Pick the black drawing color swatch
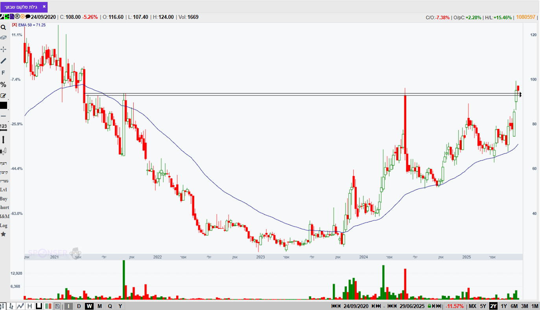The height and width of the screenshot is (310, 540). [3, 105]
